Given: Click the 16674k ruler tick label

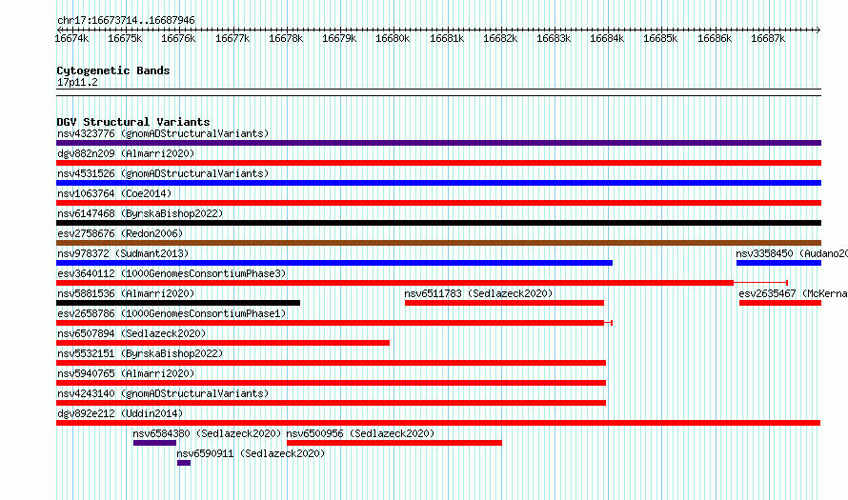Looking at the screenshot, I should coord(71,38).
